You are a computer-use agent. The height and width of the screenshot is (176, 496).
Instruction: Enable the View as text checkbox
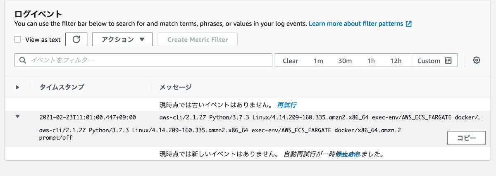pos(18,40)
